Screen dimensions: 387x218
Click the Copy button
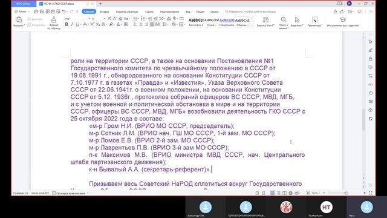pyautogui.click(x=36, y=25)
